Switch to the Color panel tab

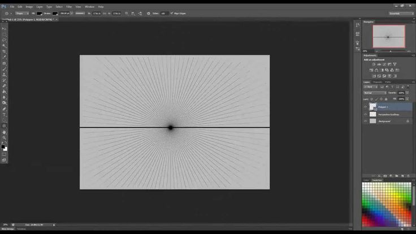(x=366, y=180)
